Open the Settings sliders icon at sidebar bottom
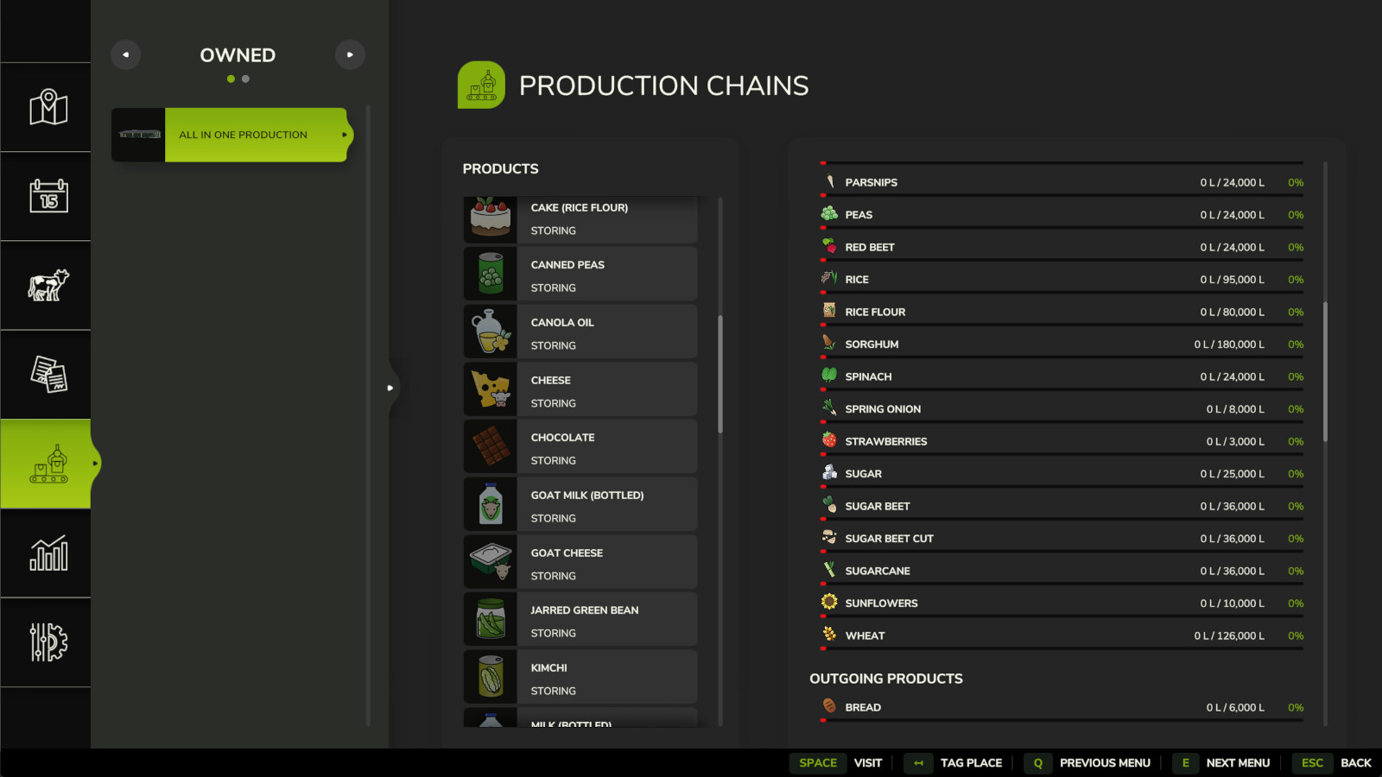 click(x=46, y=641)
